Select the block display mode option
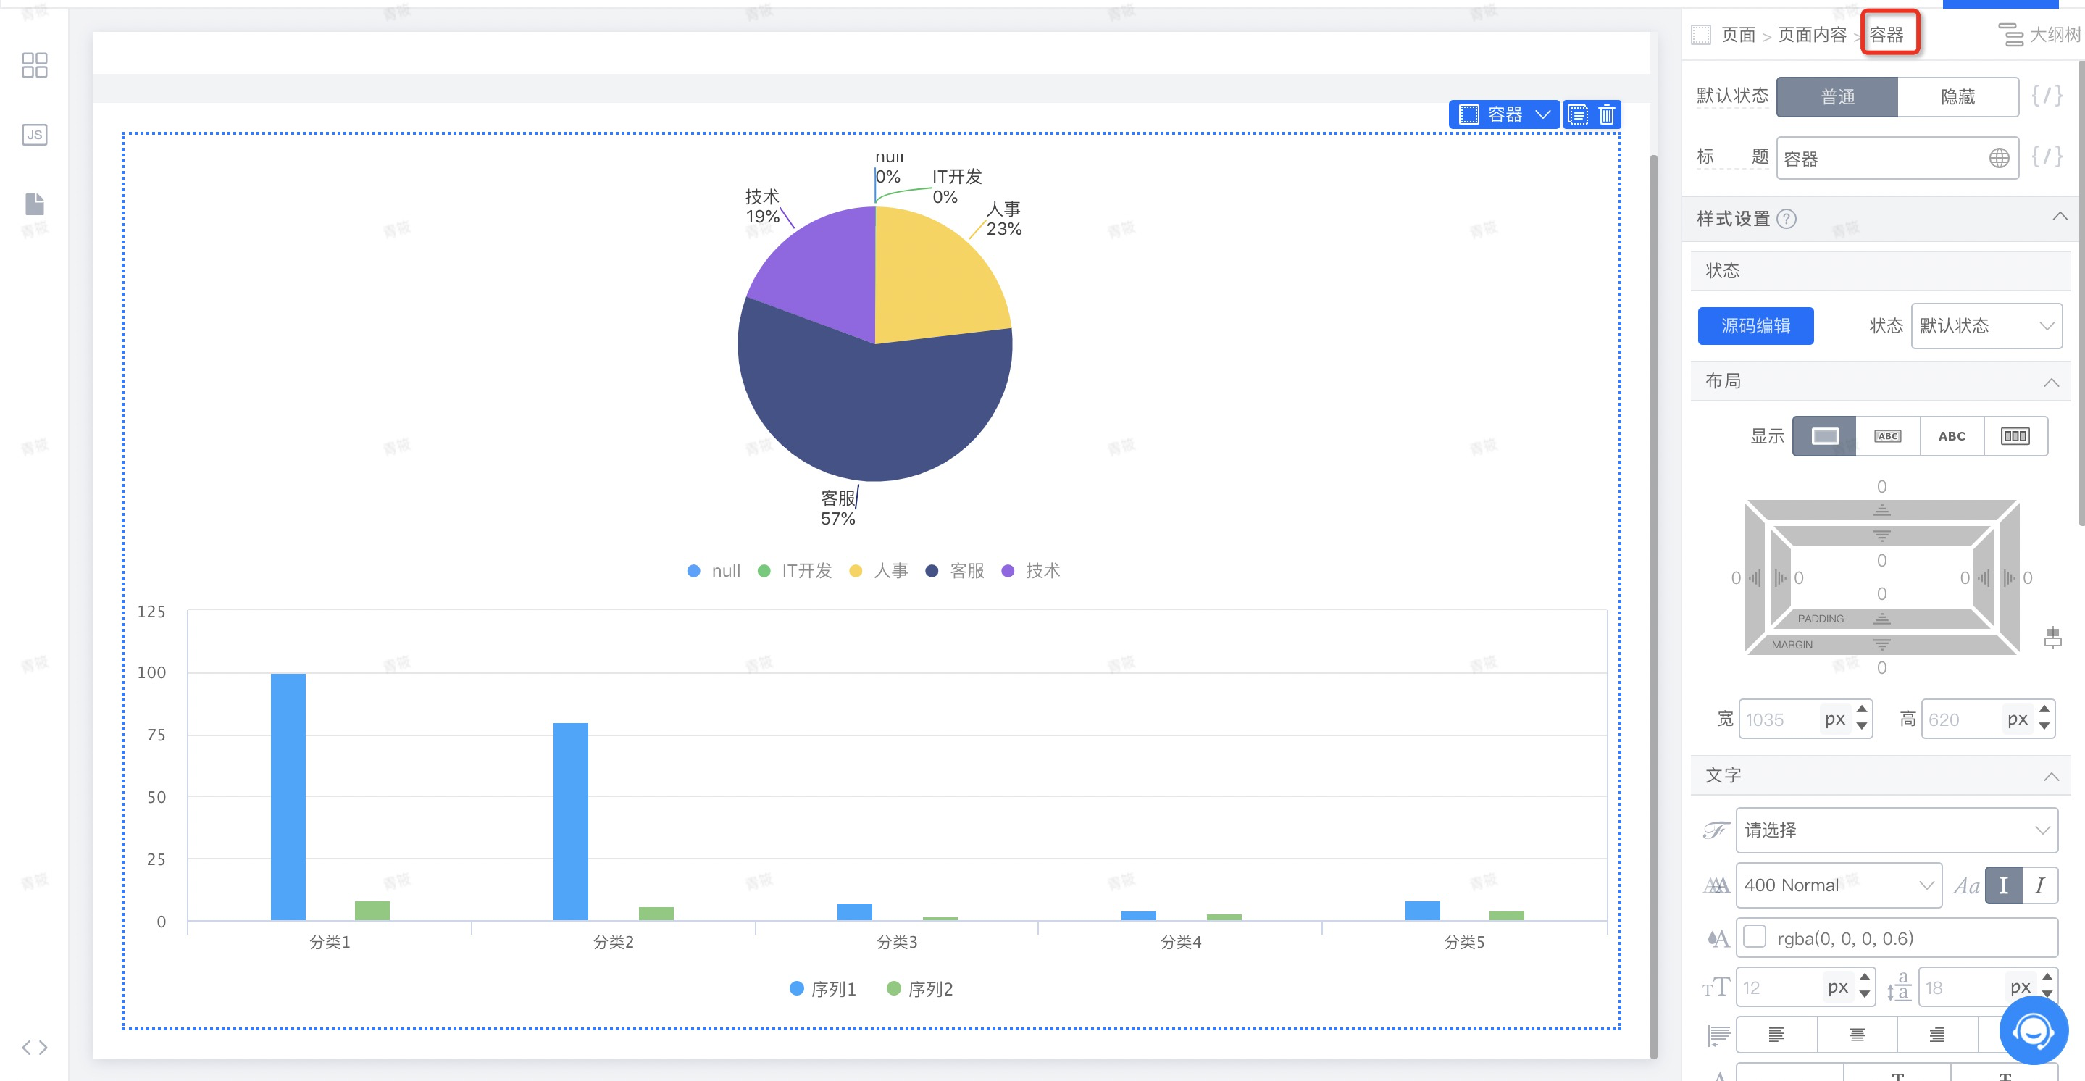 click(x=1823, y=436)
